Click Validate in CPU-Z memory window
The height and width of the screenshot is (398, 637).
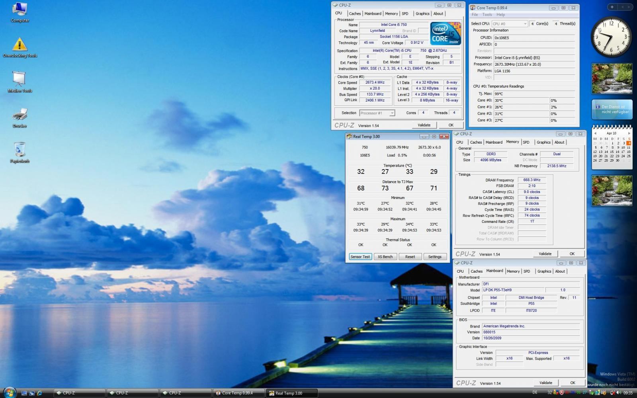pos(545,254)
